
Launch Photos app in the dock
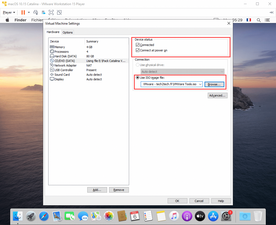(109, 216)
